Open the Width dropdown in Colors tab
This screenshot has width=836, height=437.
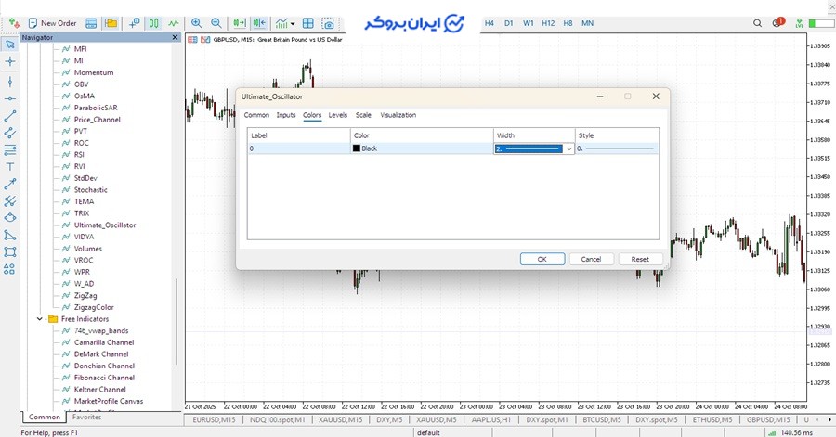click(568, 148)
